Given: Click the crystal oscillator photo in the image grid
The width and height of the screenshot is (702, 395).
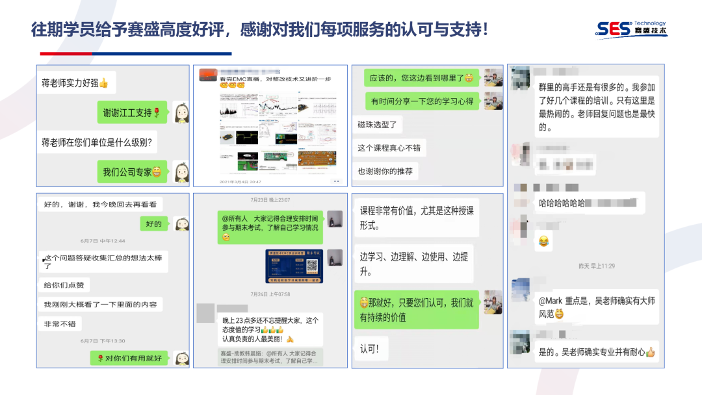Looking at the screenshot, I should (x=227, y=136).
